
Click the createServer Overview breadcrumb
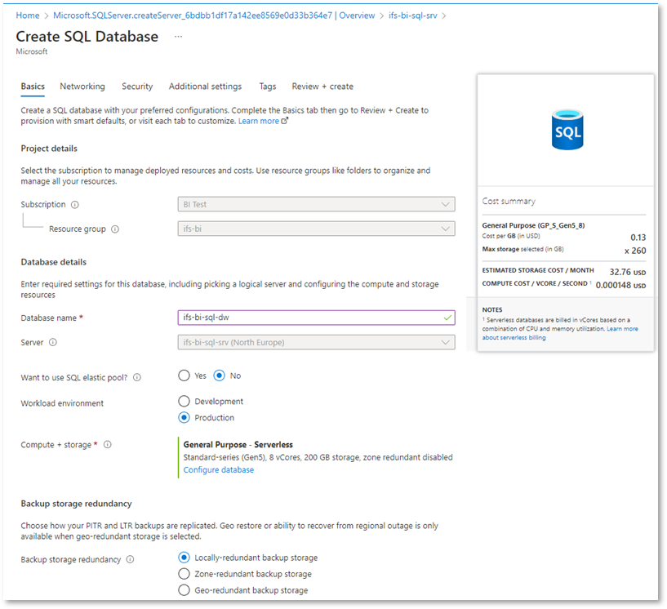[214, 16]
